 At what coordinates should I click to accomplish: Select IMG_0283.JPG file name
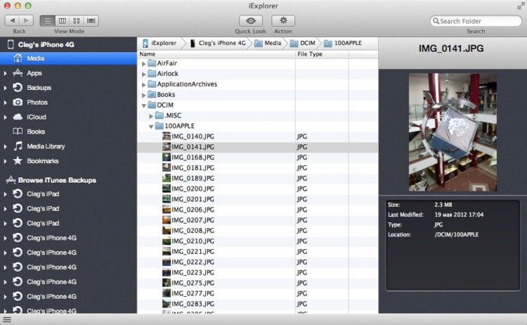[193, 303]
